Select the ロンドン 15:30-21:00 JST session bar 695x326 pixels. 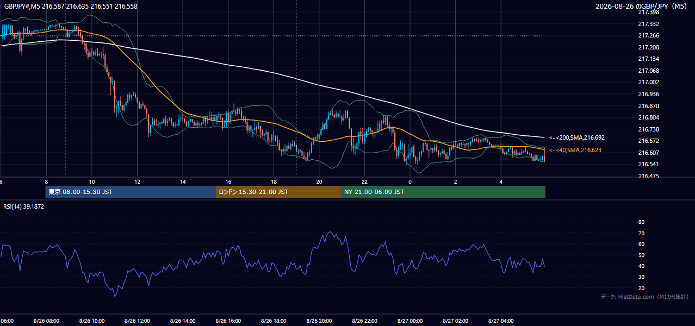[x=278, y=192]
